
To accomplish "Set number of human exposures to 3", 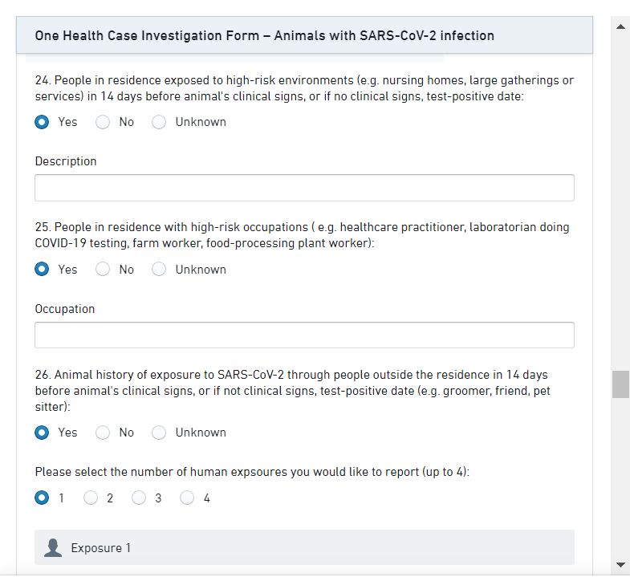I will point(139,498).
